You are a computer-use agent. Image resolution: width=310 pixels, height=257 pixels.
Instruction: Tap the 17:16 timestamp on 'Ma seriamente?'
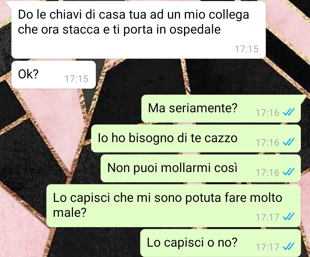(x=268, y=113)
